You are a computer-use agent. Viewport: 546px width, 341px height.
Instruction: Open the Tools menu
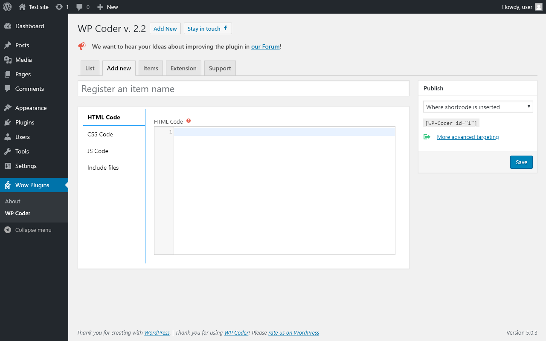click(x=34, y=151)
